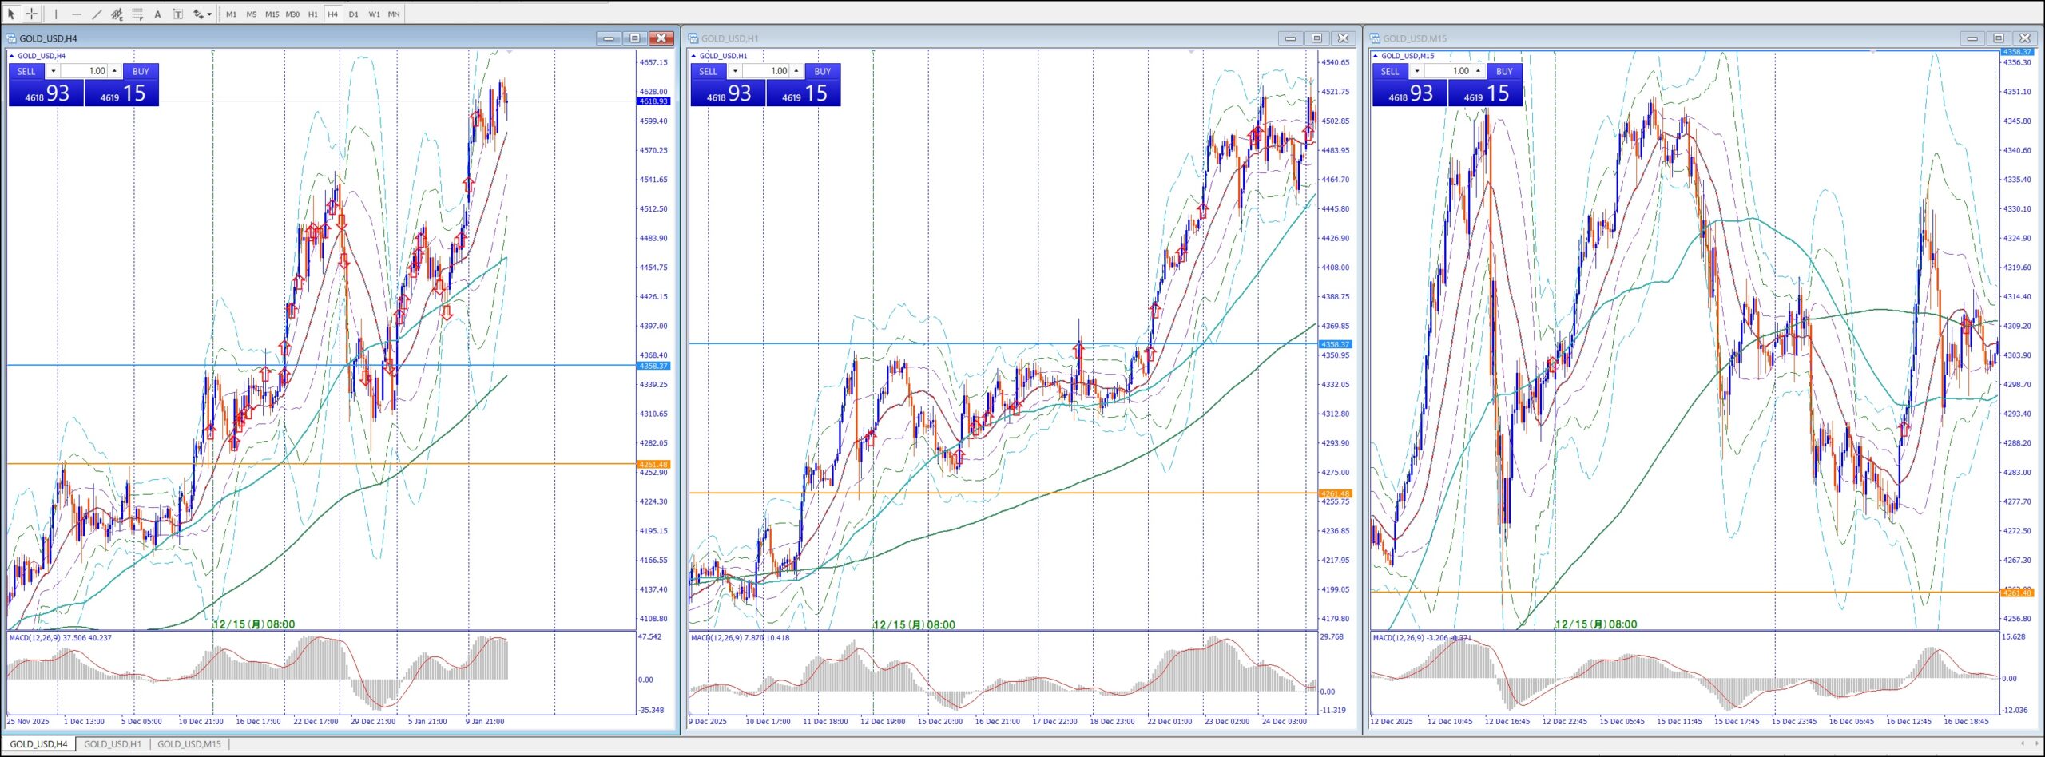2045x757 pixels.
Task: Toggle the M15 timeframe button
Action: point(272,14)
